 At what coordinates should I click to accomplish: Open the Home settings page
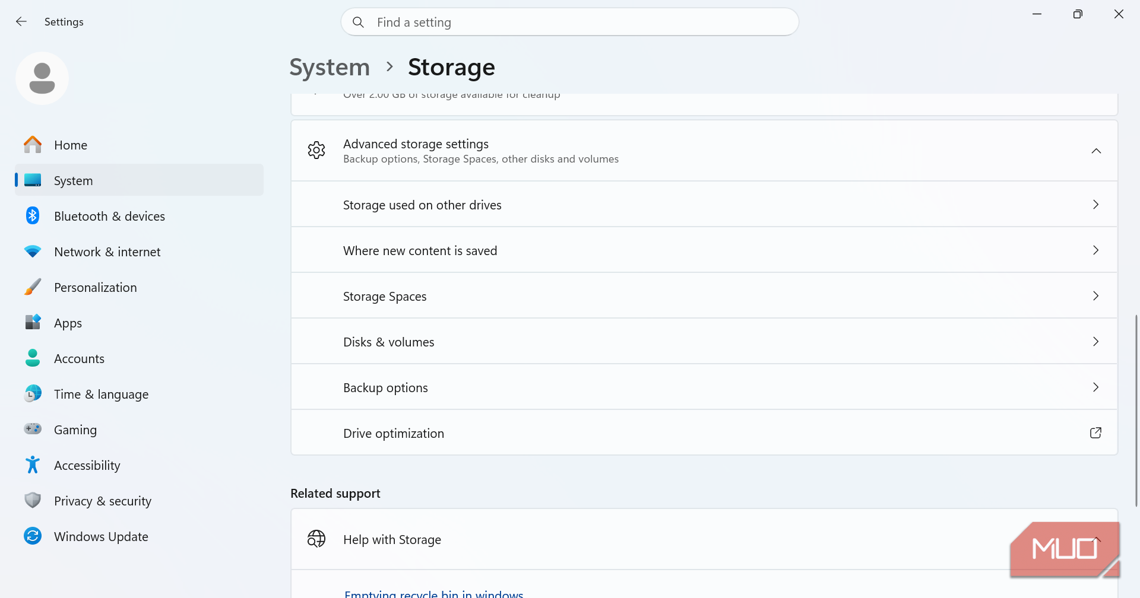click(x=139, y=145)
